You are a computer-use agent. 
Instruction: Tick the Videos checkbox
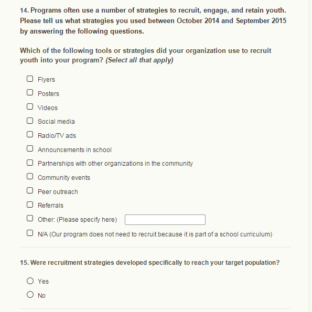click(x=30, y=106)
